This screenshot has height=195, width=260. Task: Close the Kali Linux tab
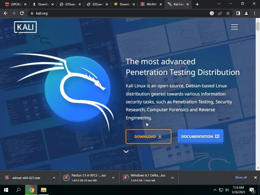188,4
